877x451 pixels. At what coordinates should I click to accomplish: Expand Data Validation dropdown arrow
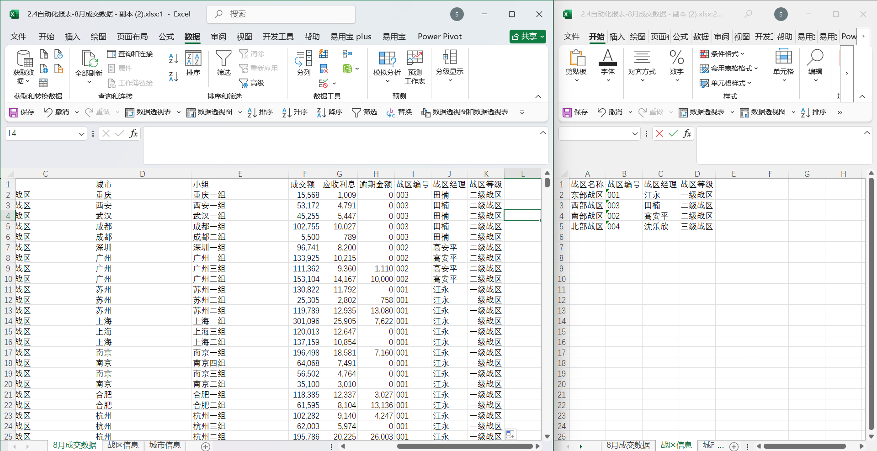[x=335, y=83]
